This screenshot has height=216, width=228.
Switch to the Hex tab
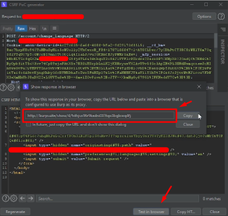(x=33, y=29)
